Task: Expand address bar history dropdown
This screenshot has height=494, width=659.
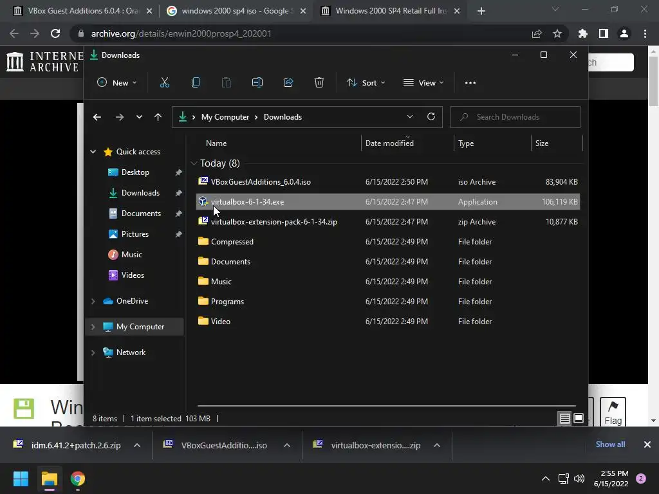Action: [410, 117]
